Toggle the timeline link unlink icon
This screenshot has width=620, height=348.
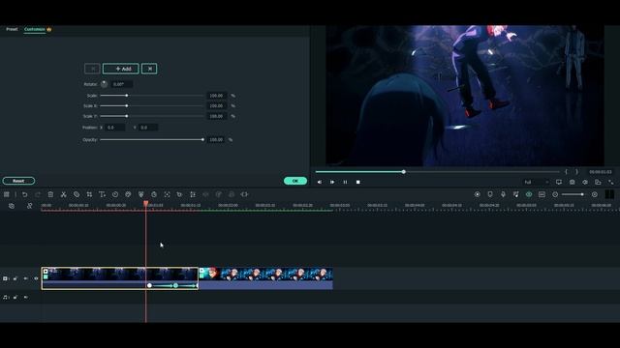click(30, 206)
